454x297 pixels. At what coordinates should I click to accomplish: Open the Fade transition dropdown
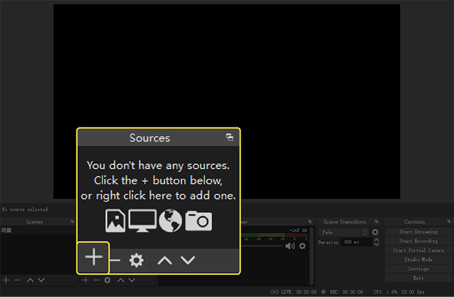point(344,232)
